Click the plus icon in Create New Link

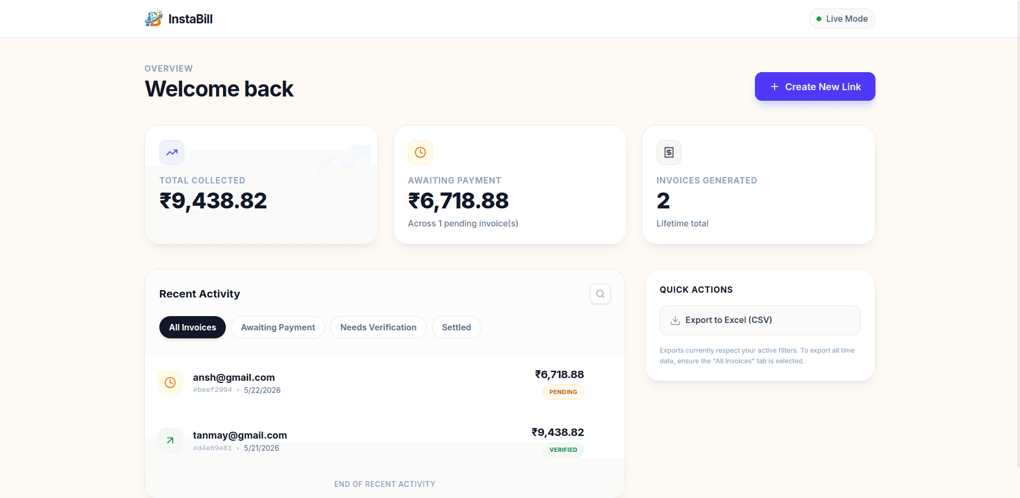(x=775, y=86)
